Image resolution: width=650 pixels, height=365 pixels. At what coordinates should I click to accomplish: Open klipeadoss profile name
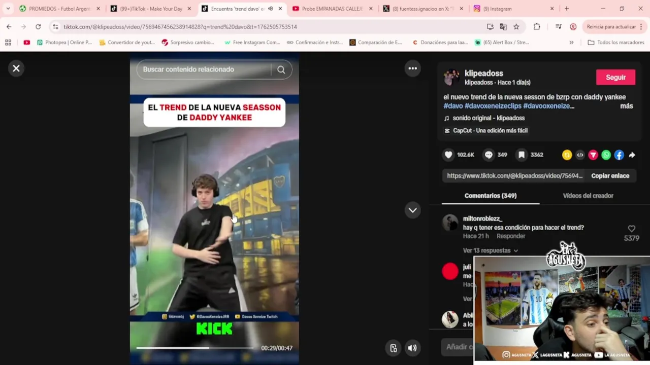(483, 74)
